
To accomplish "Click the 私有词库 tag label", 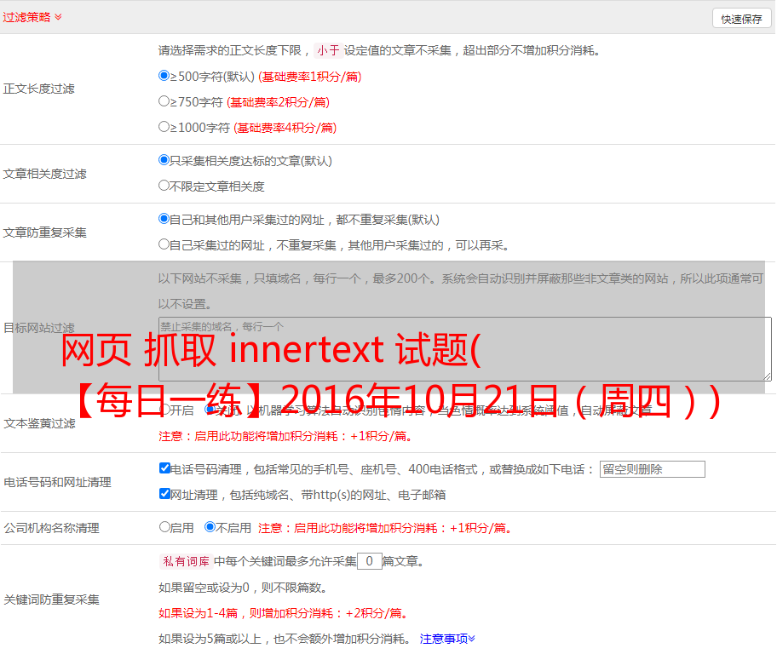I will coord(187,561).
